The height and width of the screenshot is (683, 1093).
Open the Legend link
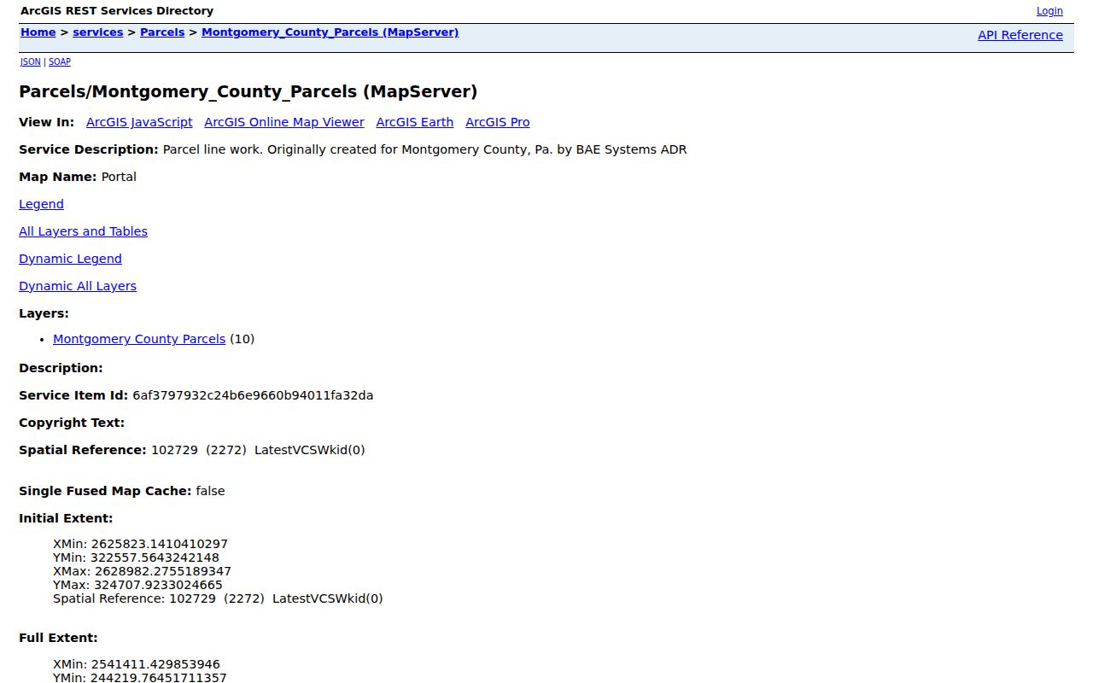click(41, 204)
